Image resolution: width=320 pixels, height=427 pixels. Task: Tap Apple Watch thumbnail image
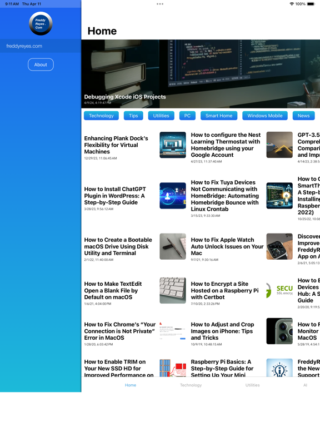coord(279,246)
